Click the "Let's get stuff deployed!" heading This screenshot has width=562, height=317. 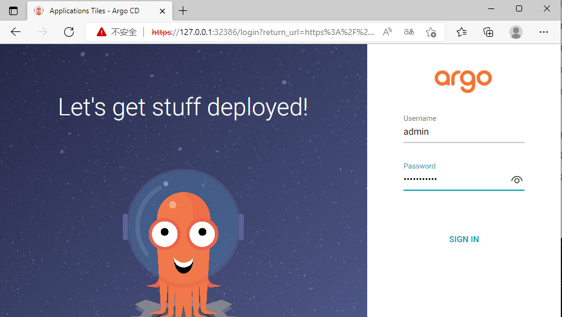tap(183, 107)
